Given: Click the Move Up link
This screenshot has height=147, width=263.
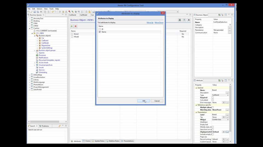Looking at the screenshot, I should coord(150,23).
